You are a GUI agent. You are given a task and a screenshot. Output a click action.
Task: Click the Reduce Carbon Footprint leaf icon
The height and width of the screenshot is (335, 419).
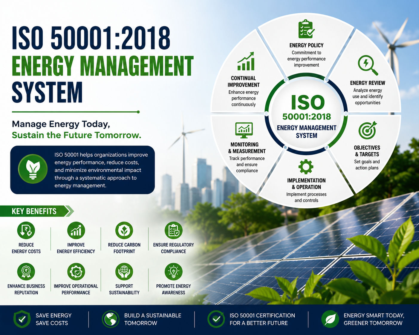(124, 230)
